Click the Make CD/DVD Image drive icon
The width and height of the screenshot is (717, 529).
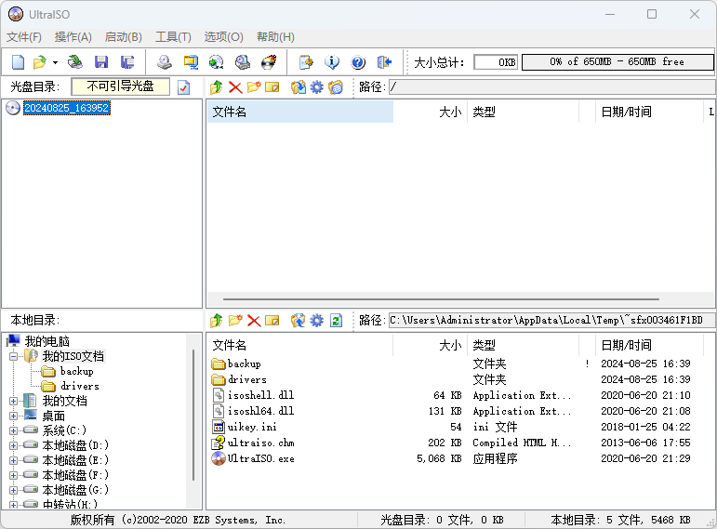point(165,61)
